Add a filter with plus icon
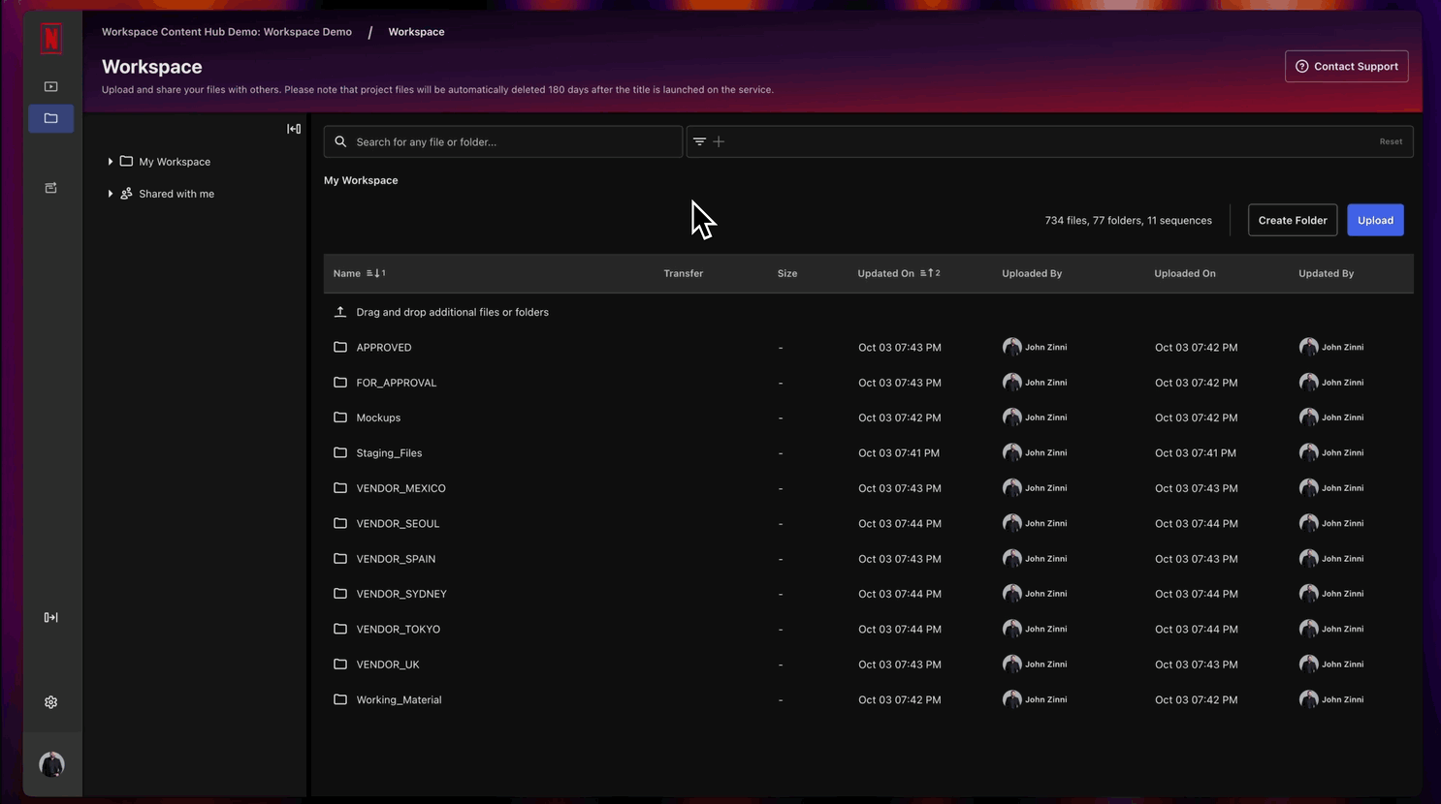This screenshot has height=804, width=1441. click(719, 141)
